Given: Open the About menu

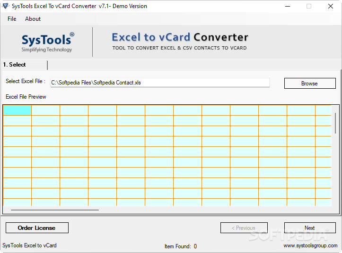Looking at the screenshot, I should (x=33, y=19).
